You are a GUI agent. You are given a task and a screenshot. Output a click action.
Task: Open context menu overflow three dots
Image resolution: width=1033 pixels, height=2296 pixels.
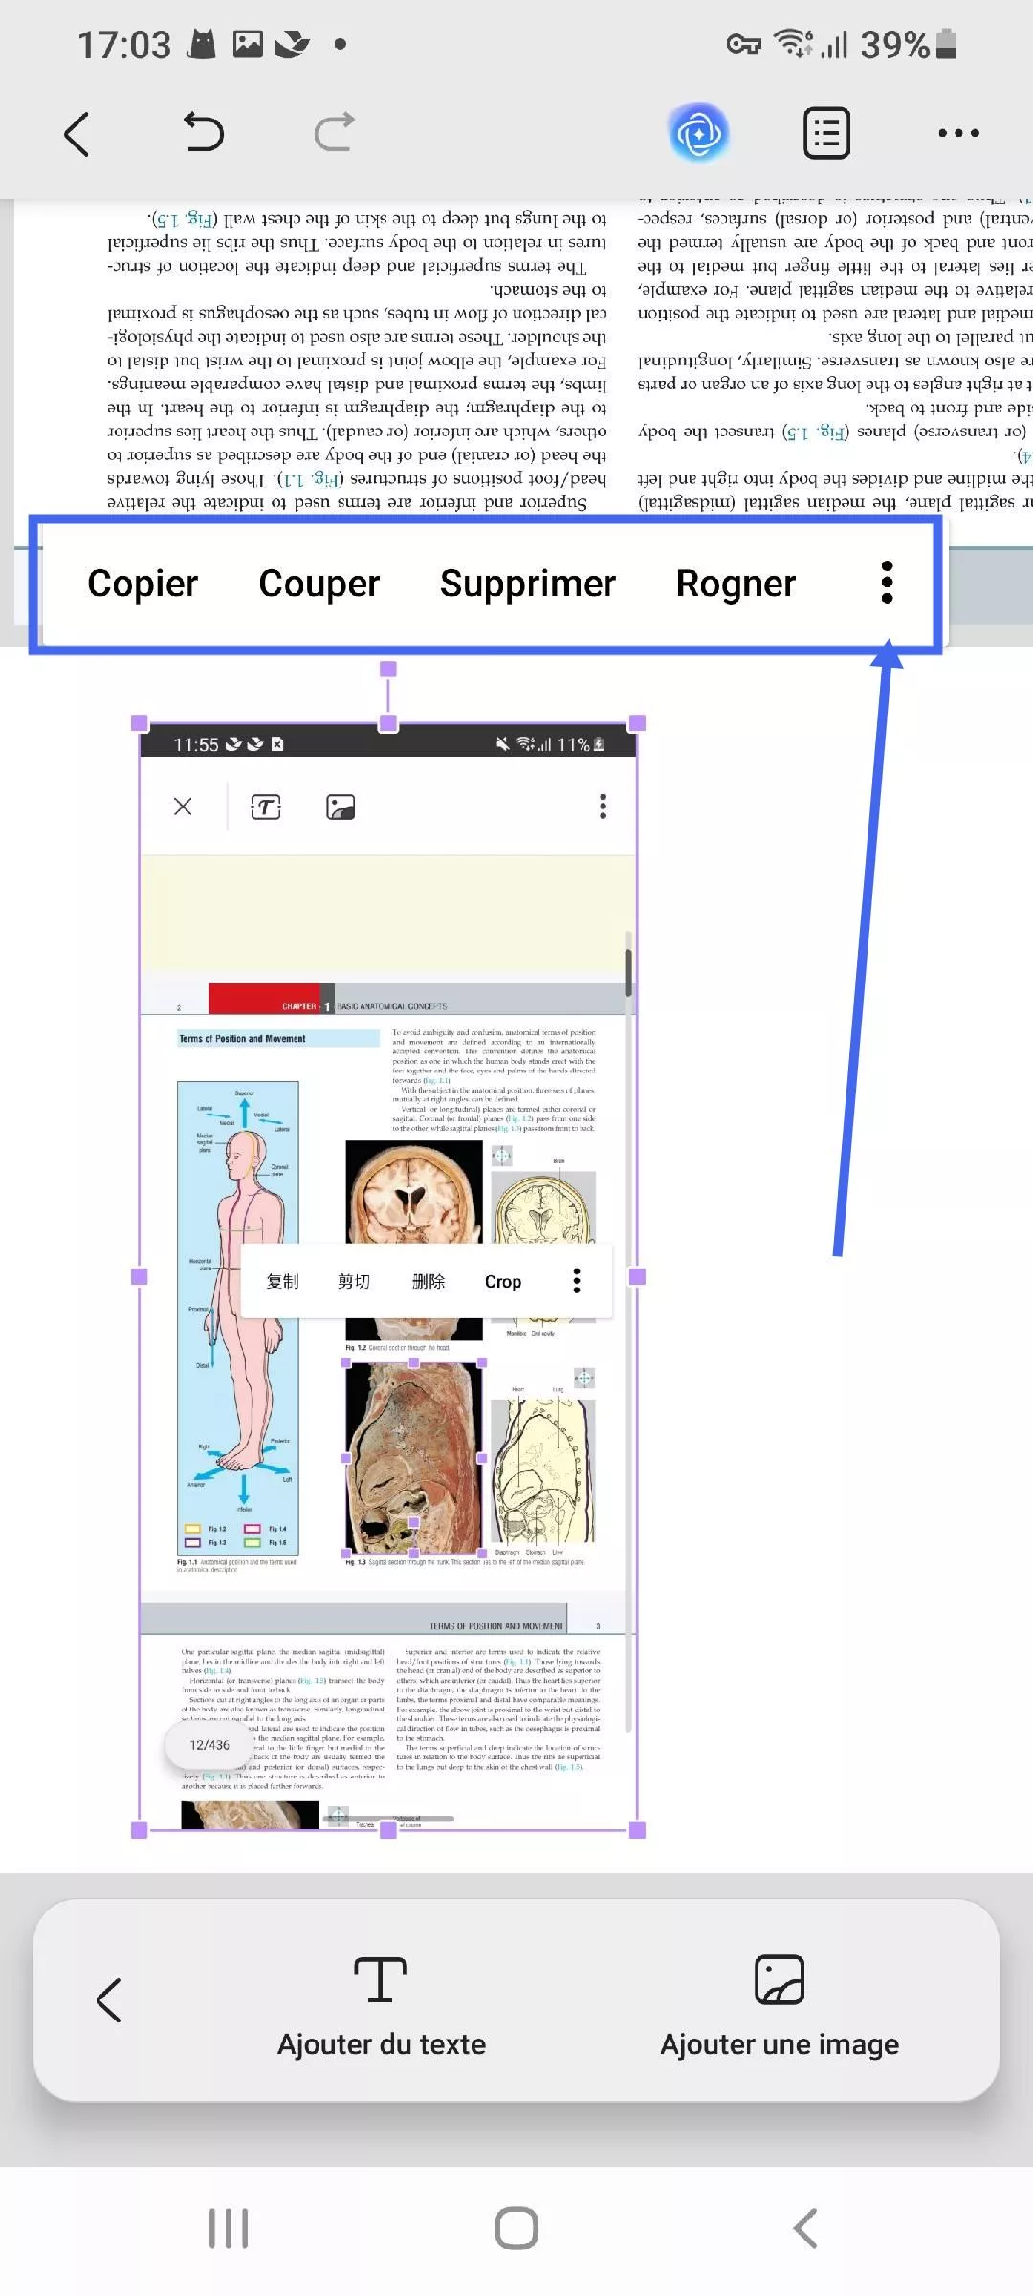pos(888,583)
